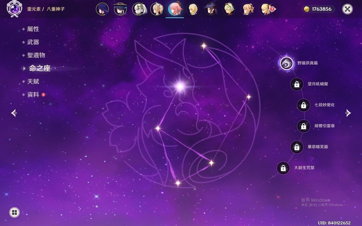This screenshot has height=226, width=362.
Task: Select the pink-haired Yae Miko avatar
Action: click(x=175, y=9)
